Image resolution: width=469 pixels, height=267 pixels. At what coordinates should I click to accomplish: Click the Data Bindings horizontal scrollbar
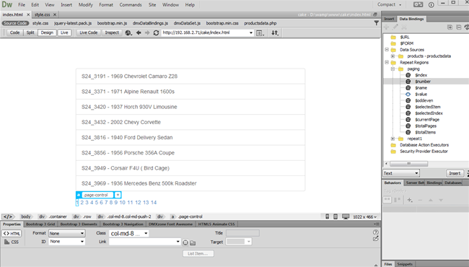(x=408, y=164)
